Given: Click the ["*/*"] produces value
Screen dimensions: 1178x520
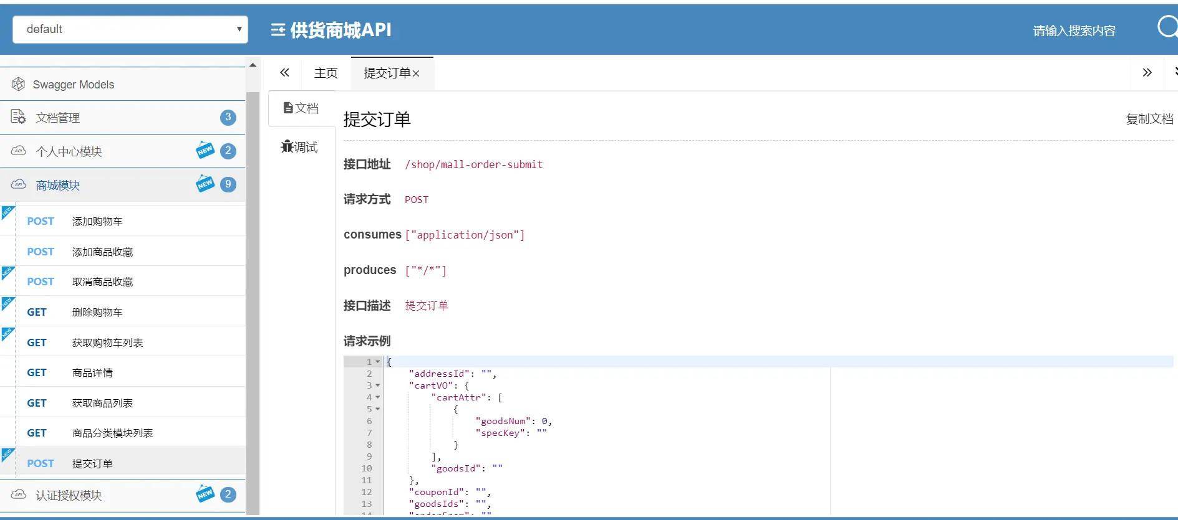Looking at the screenshot, I should pos(426,270).
